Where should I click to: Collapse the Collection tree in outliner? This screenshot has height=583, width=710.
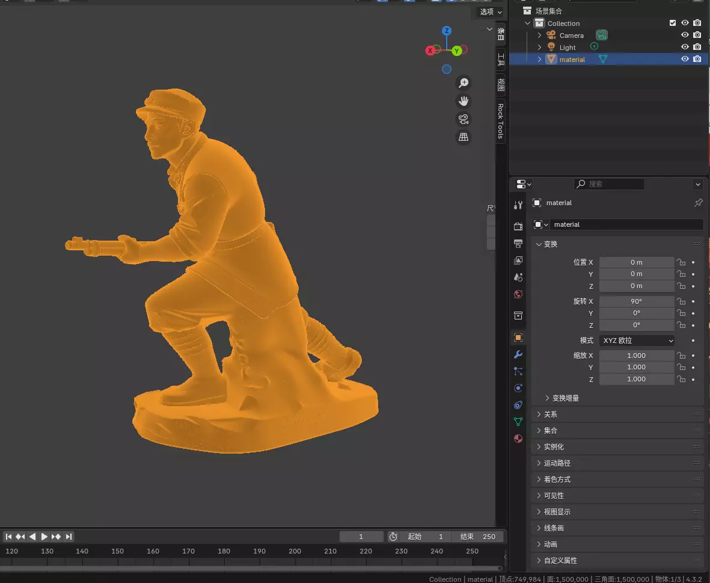(527, 23)
